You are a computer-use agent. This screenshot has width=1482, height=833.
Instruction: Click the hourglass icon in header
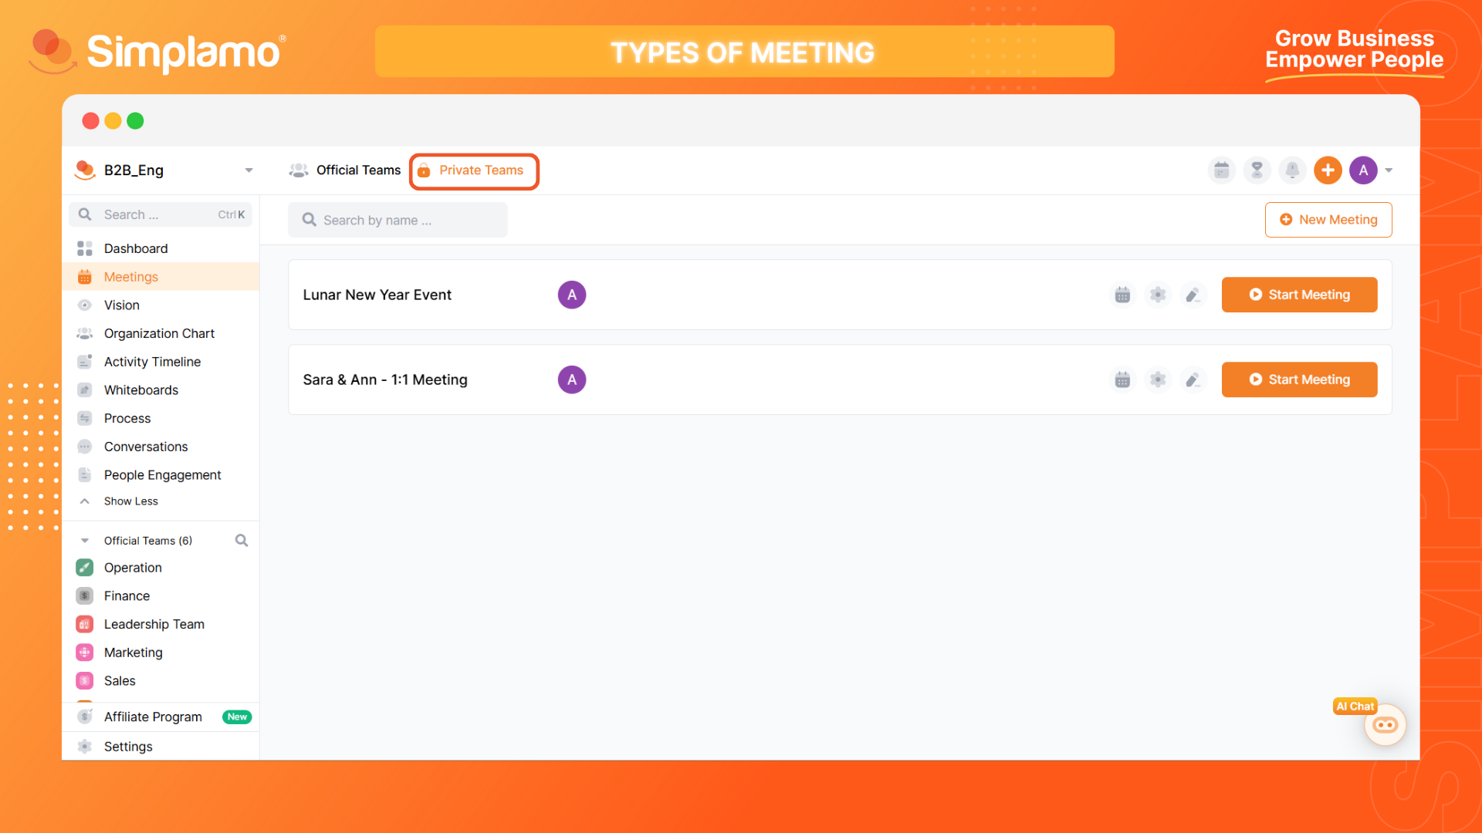(1257, 170)
